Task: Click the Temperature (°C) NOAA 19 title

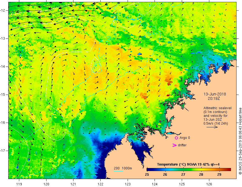Action: (x=188, y=164)
